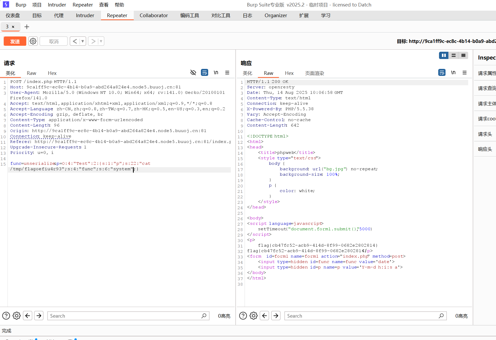Jump to next match in response search
The height and width of the screenshot is (340, 496).
coord(276,316)
